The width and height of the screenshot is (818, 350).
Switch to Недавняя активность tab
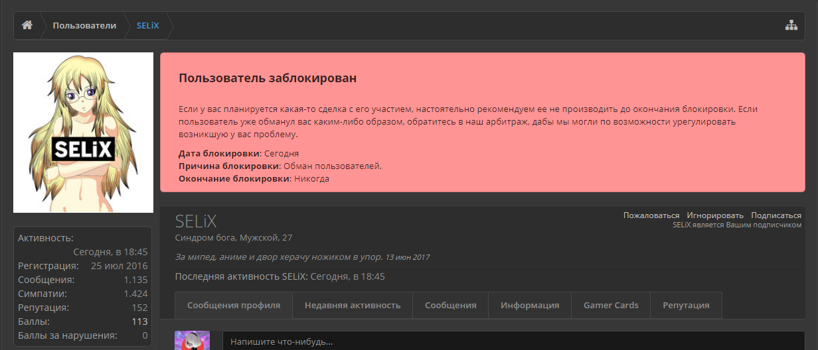click(x=353, y=306)
